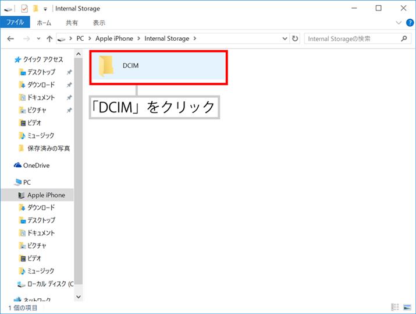Click the navigation pane scrollbar down arrow
416x314 pixels.
79,297
